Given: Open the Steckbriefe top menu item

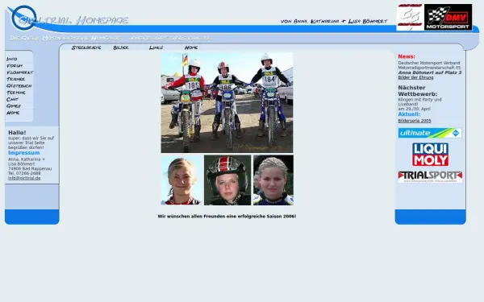Looking at the screenshot, I should [x=86, y=48].
